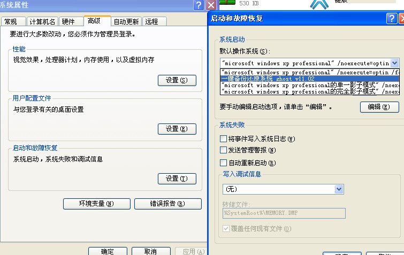The height and width of the screenshot is (255, 404).
Task: Open help in System Properties title bar
Action: pos(199,5)
